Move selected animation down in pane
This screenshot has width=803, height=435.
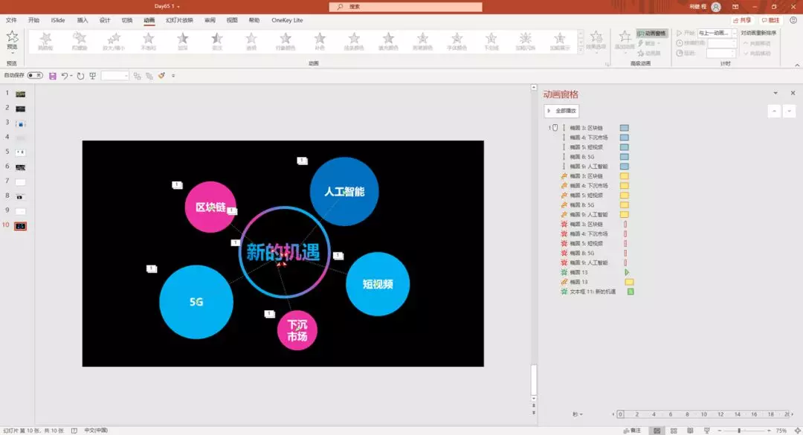(789, 111)
